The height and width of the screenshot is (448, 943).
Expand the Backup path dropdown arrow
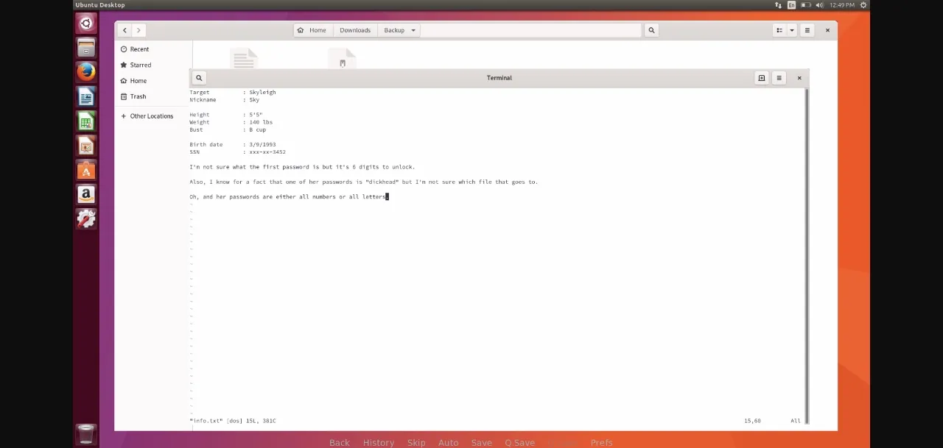(x=413, y=30)
